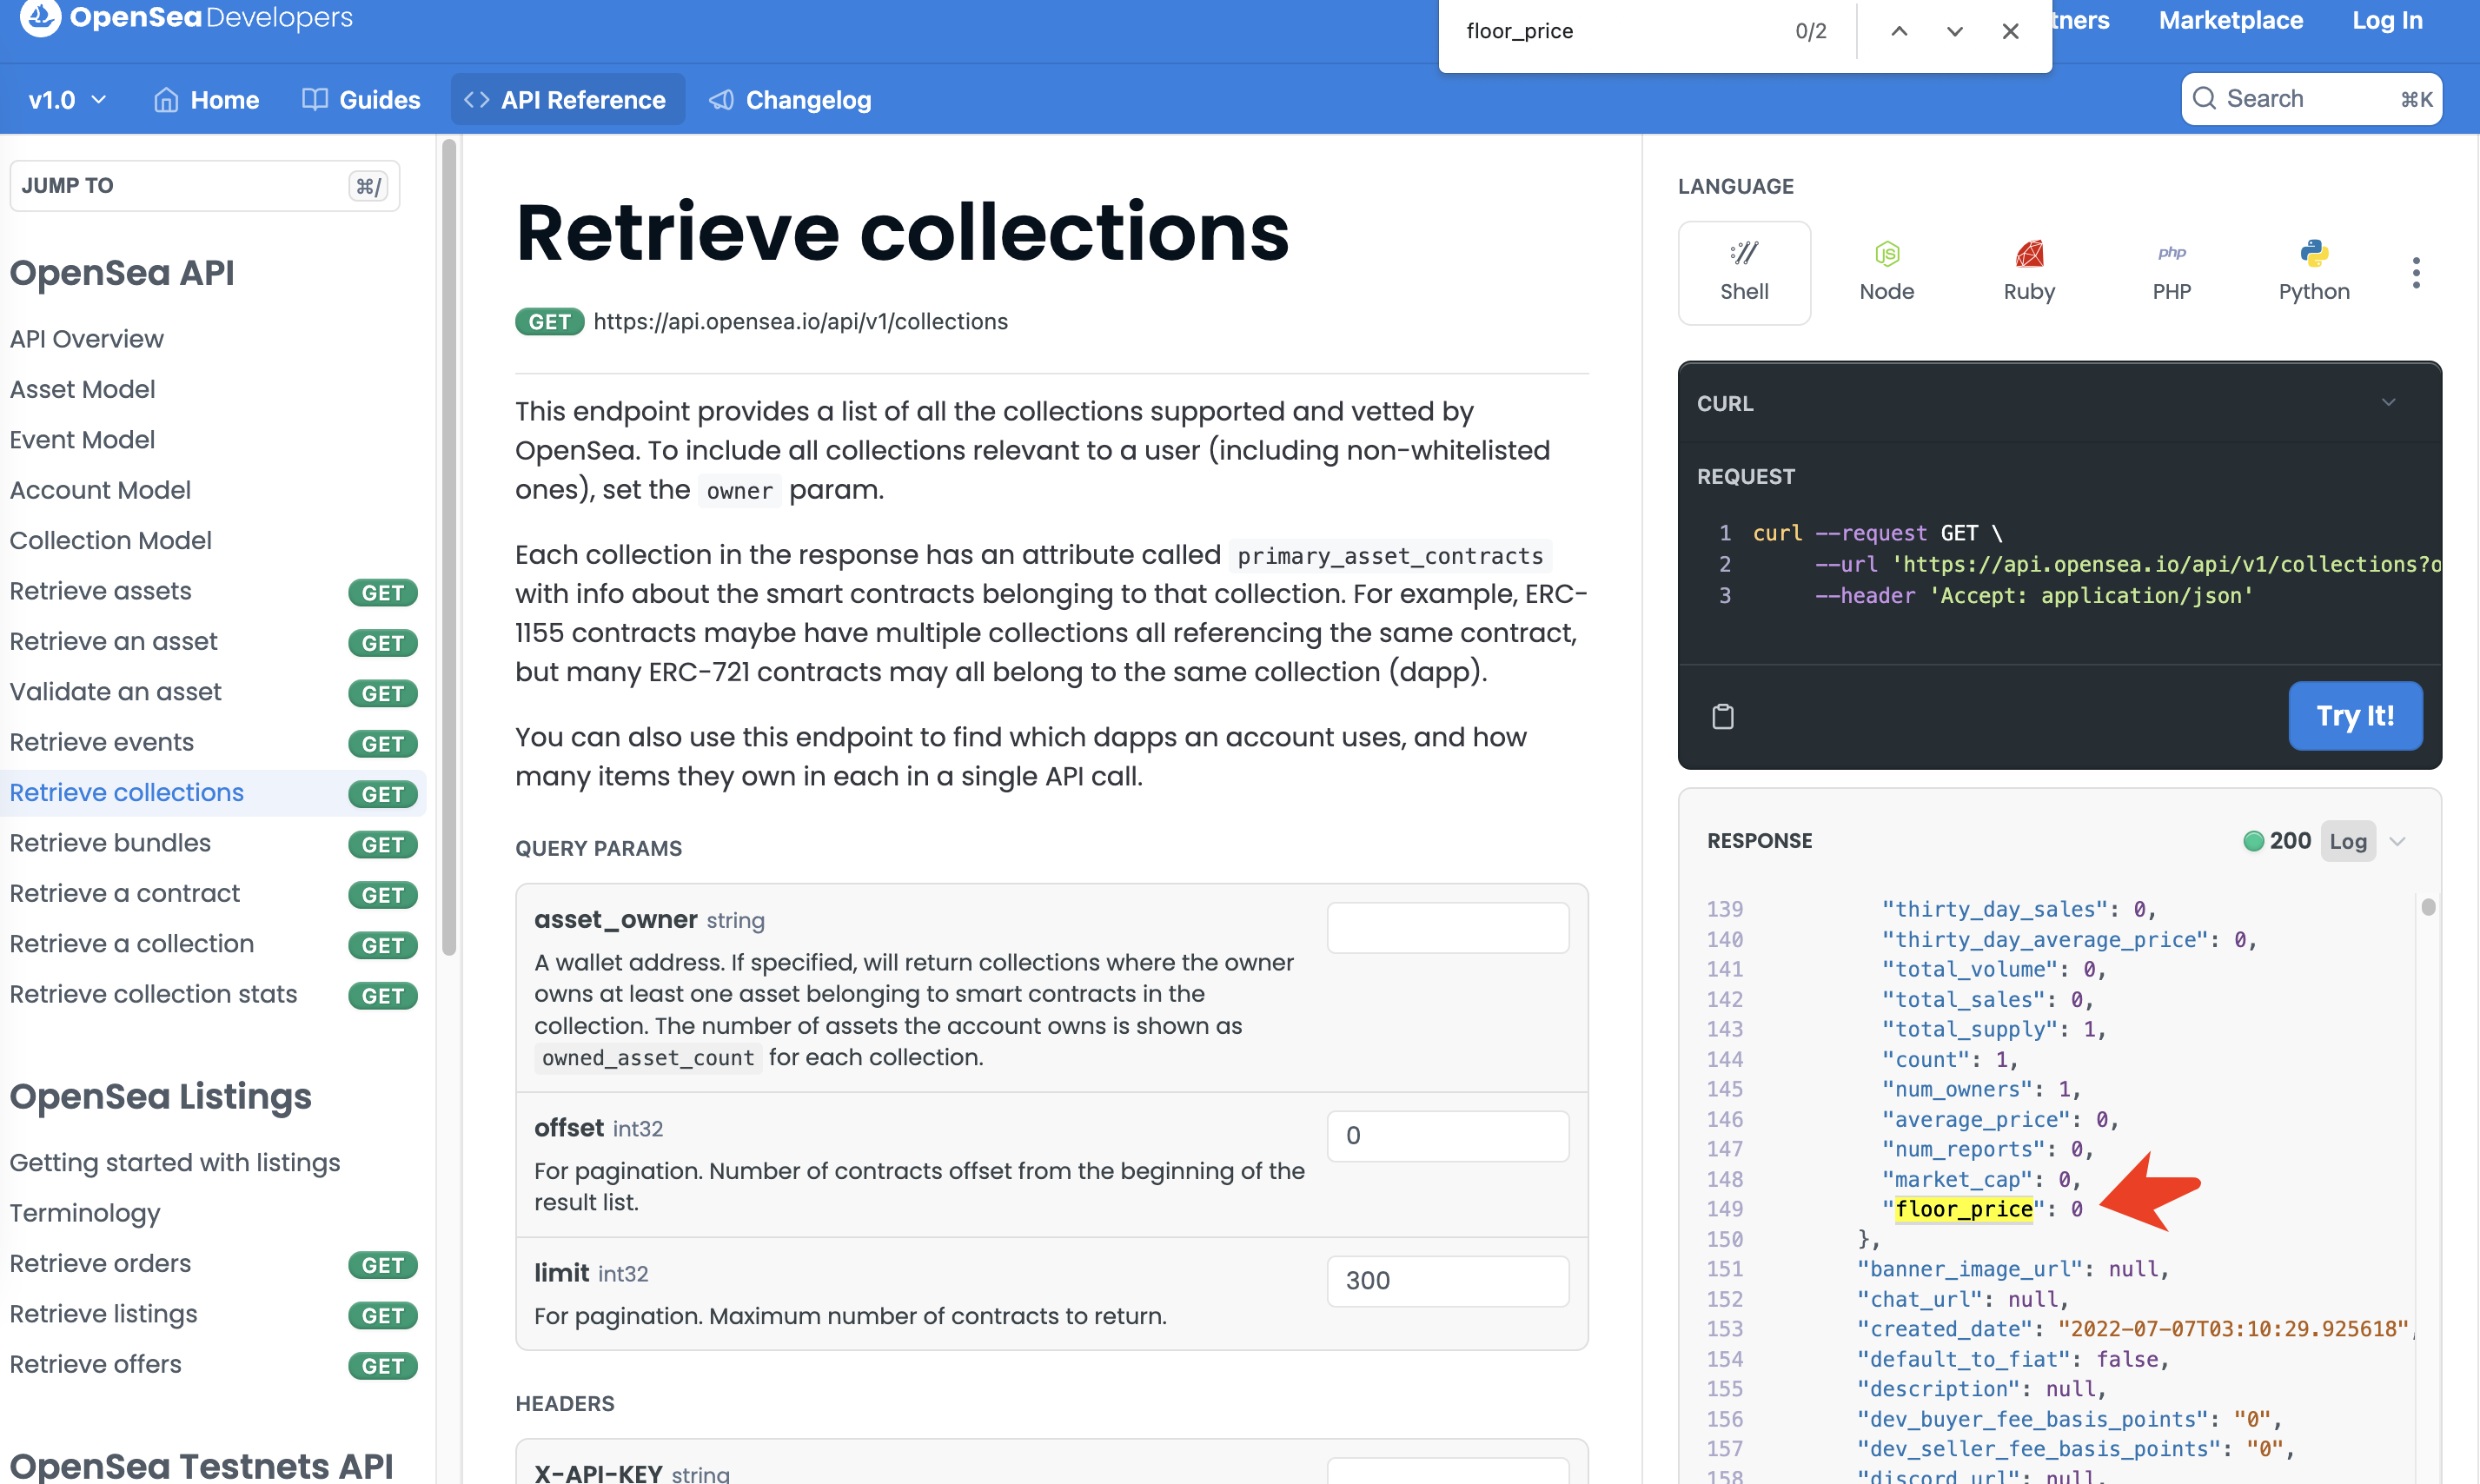Open the Retrieve events endpoint page

click(101, 742)
